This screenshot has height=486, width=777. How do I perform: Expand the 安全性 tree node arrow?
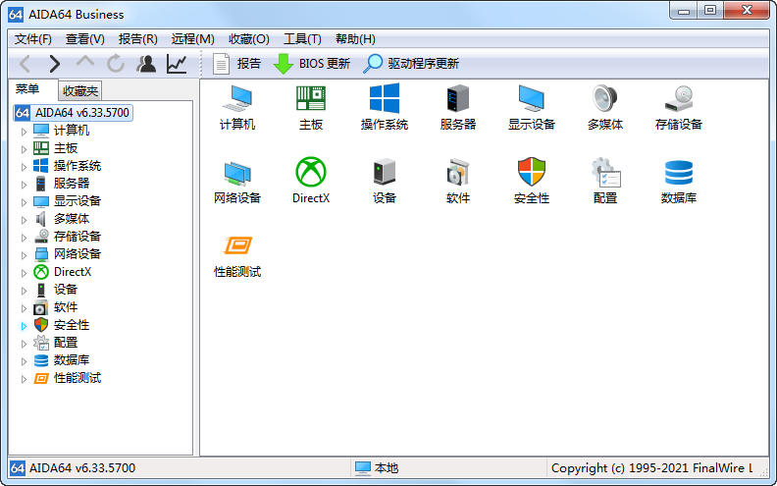click(24, 326)
